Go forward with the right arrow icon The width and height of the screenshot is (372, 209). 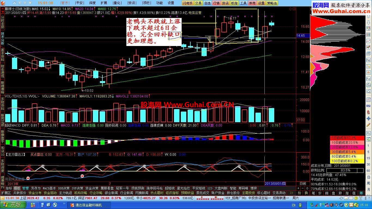click(25, 3)
